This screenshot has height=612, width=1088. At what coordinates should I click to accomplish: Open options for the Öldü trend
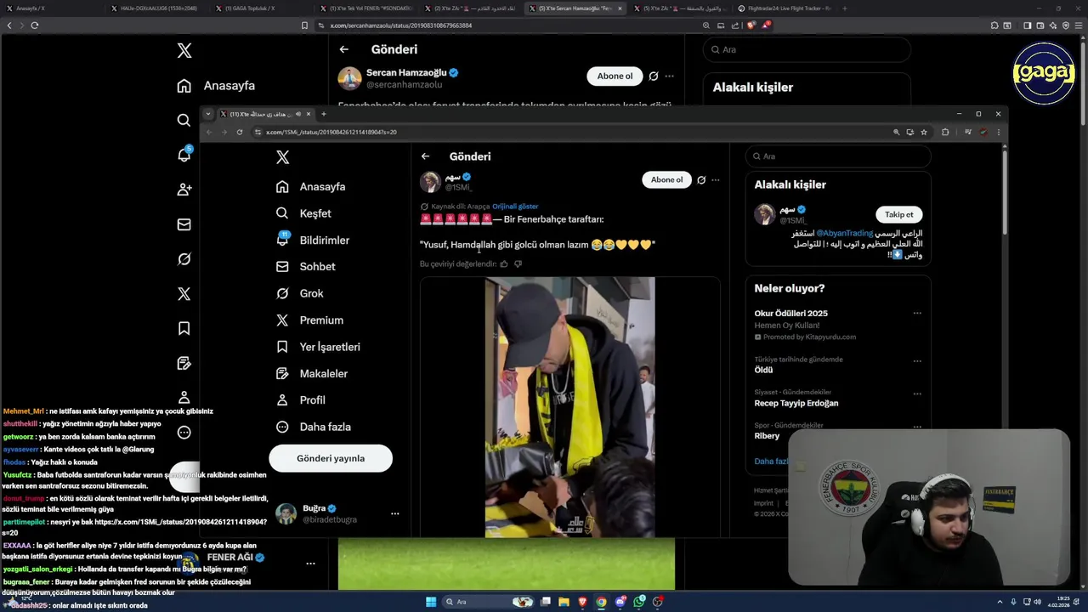click(917, 360)
